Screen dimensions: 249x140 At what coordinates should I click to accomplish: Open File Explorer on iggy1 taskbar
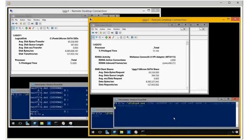click(42, 123)
